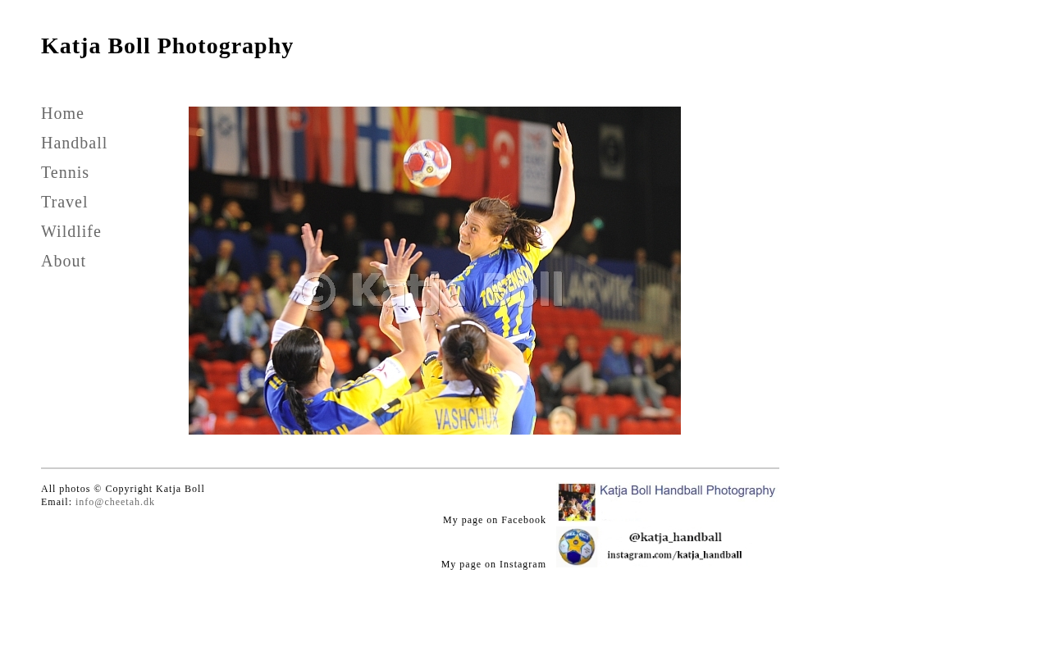The image size is (1050, 656).
Task: Open Katja Boll Handball Photography Facebook text
Action: pos(687,490)
